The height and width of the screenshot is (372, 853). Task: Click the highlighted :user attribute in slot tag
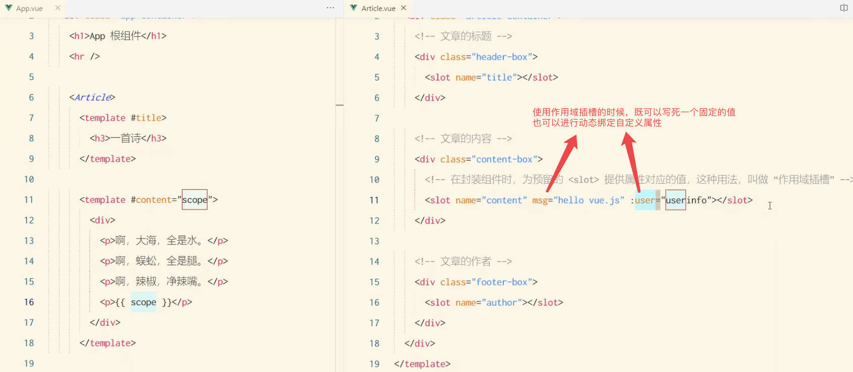pos(644,200)
